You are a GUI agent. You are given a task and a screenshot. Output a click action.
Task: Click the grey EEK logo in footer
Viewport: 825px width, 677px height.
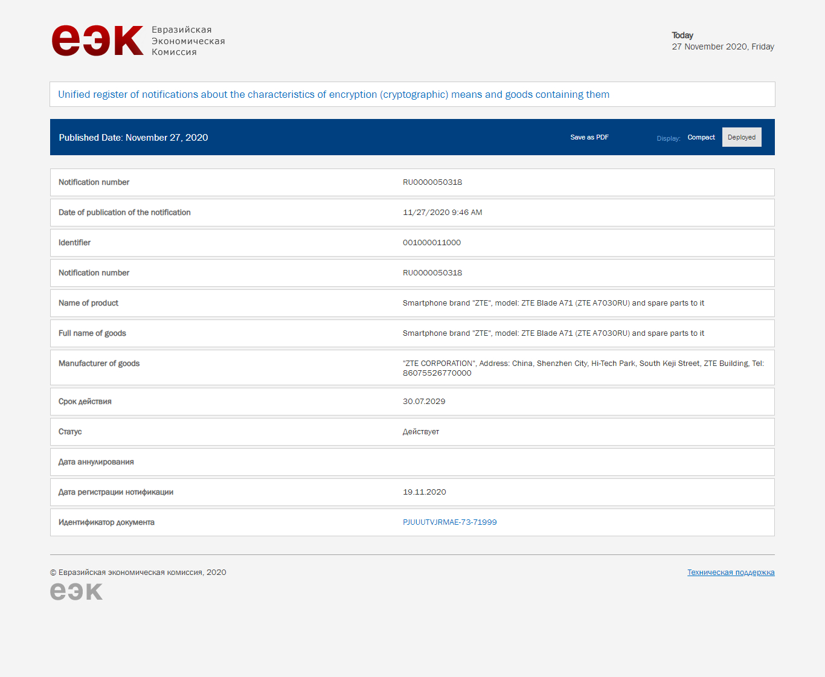pos(76,591)
